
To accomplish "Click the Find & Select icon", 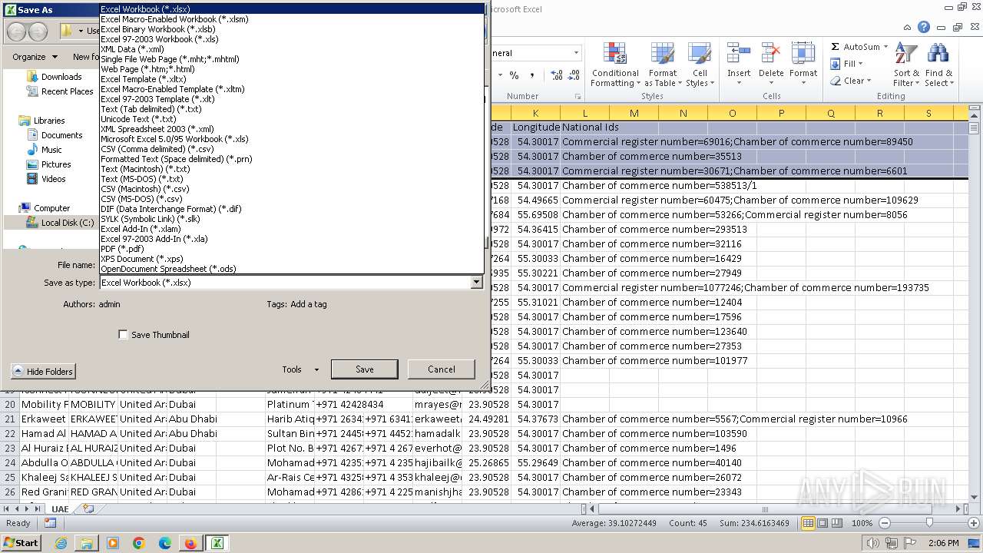I will (x=938, y=65).
